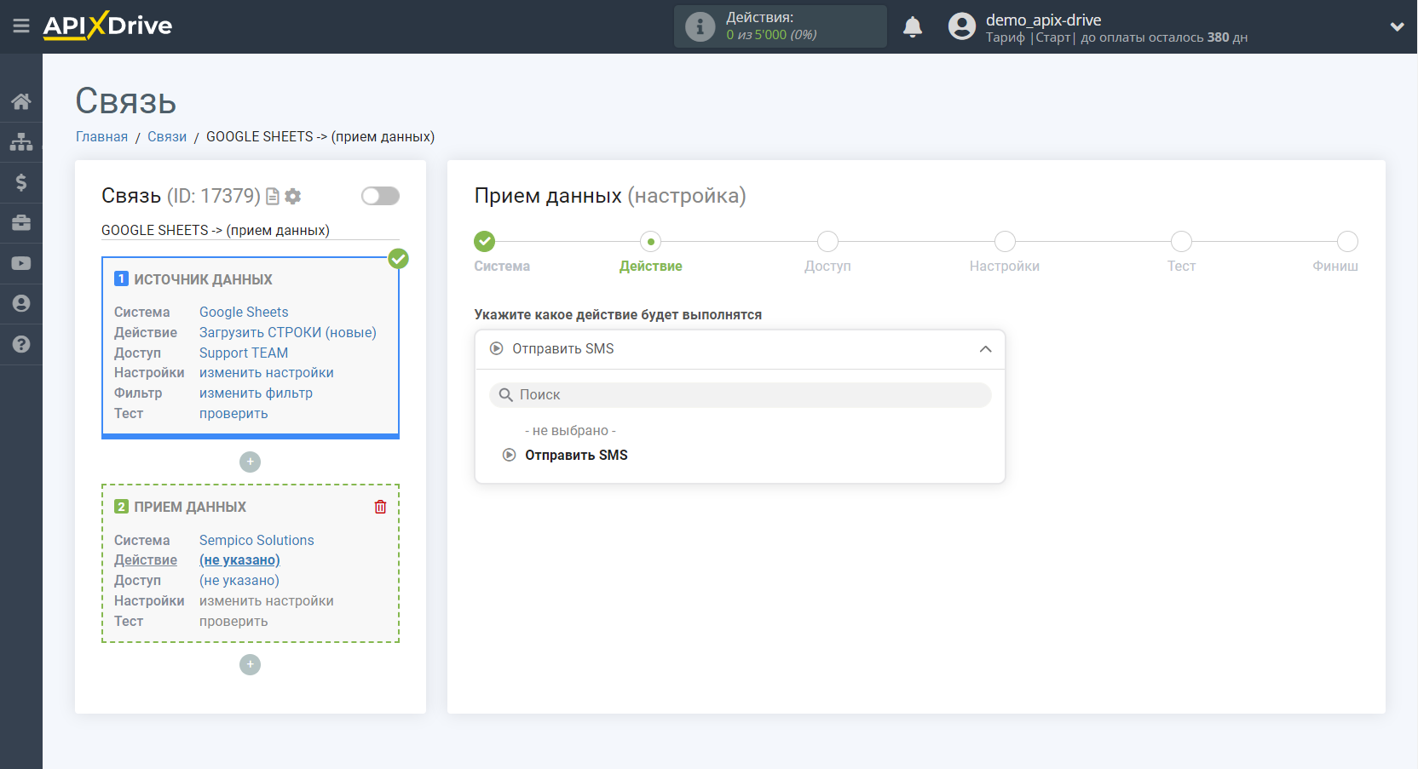Click the demo_apix-drive username
This screenshot has height=769, width=1418.
[x=1043, y=20]
